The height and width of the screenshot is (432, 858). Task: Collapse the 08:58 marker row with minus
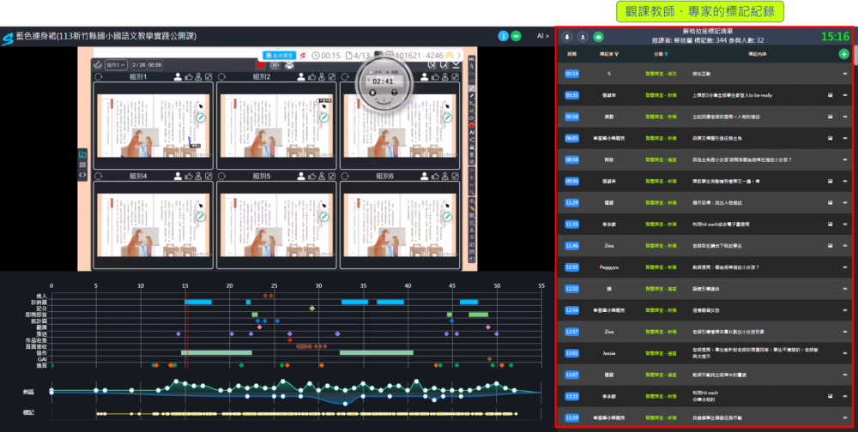coord(845,159)
